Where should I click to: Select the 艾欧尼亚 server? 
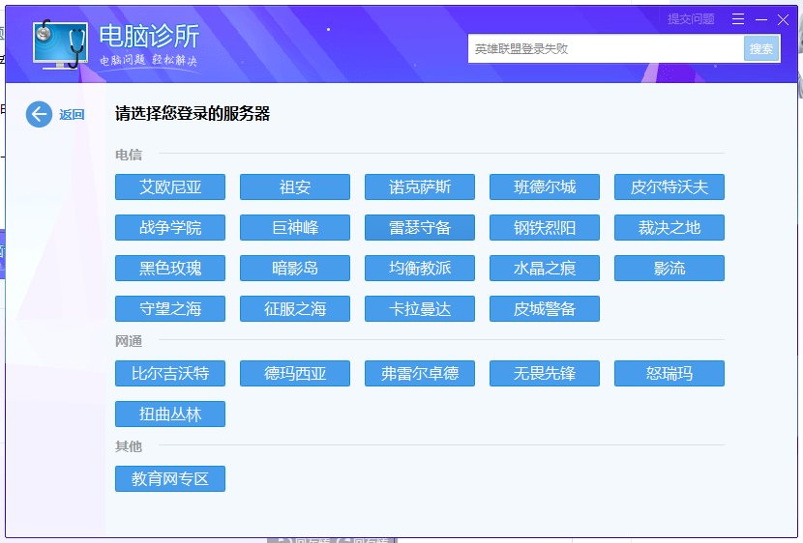pyautogui.click(x=170, y=187)
